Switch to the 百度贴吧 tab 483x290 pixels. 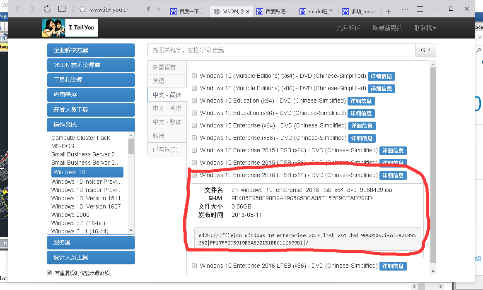pos(274,12)
